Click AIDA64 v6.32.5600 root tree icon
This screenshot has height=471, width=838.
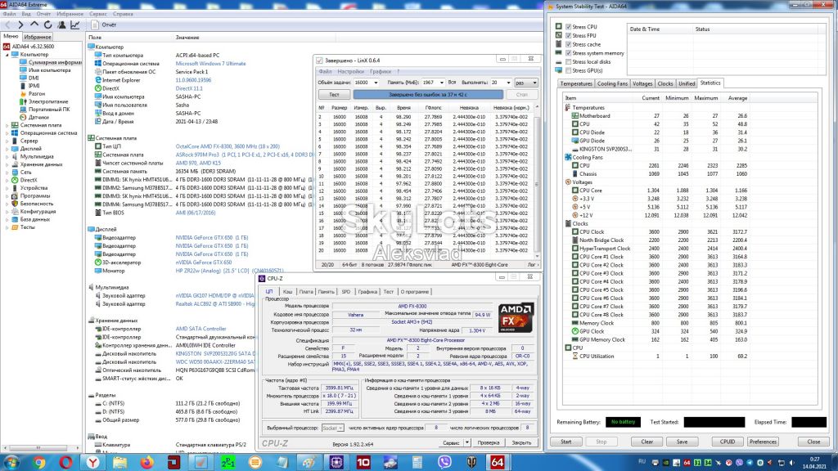tap(7, 47)
